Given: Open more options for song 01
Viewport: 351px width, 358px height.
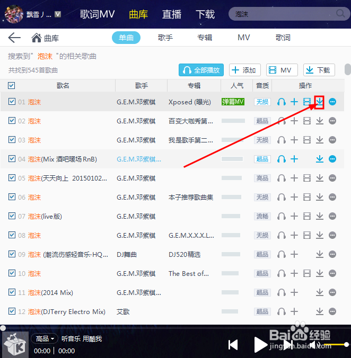Looking at the screenshot, I should [332, 102].
